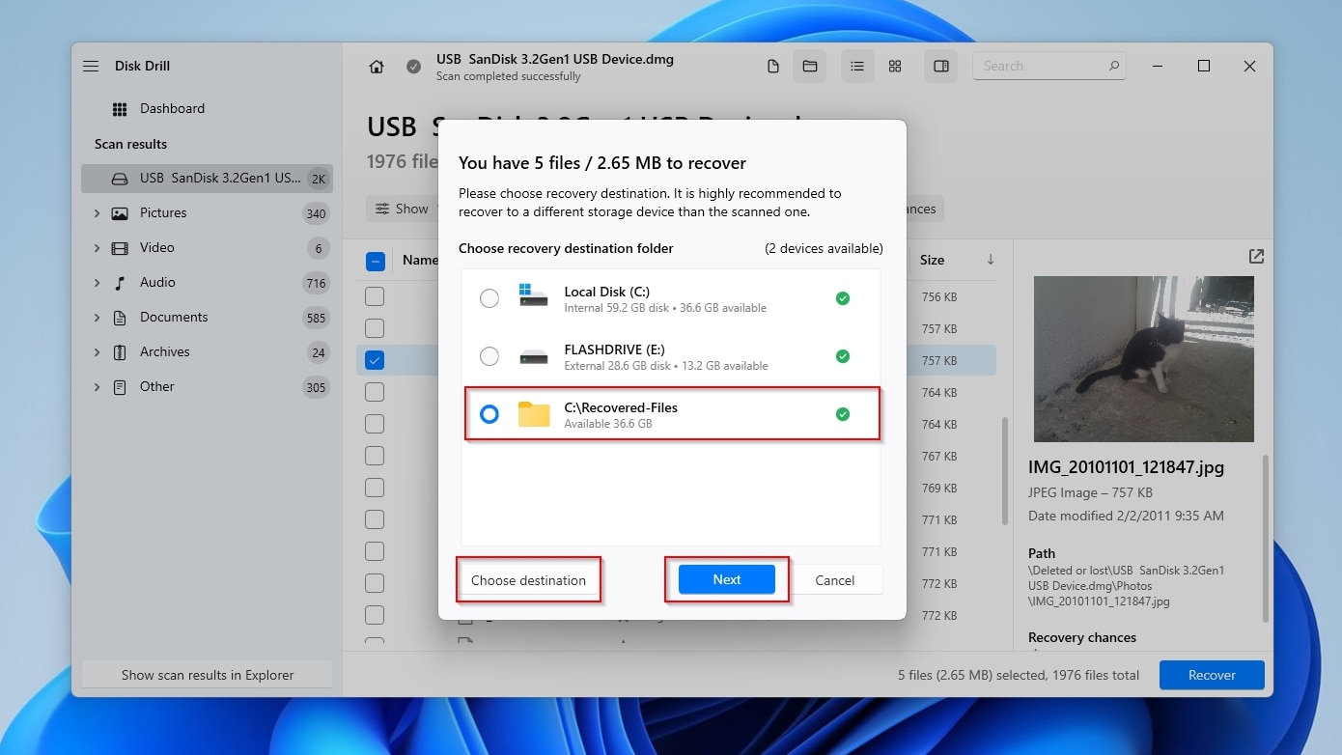This screenshot has height=755, width=1342.
Task: Toggle the select-all checkbox in header
Action: tap(376, 261)
